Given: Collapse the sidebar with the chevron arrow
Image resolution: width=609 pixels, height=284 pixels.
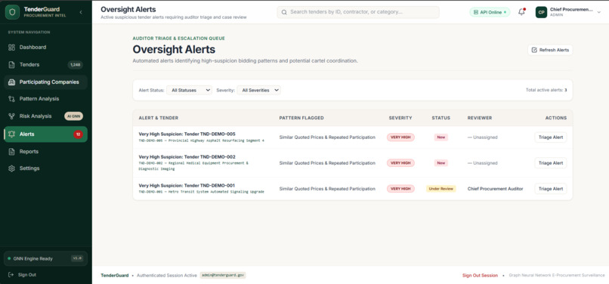Looking at the screenshot, I should pyautogui.click(x=81, y=12).
